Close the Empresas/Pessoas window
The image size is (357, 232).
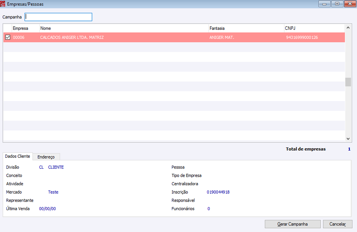[x=350, y=4]
